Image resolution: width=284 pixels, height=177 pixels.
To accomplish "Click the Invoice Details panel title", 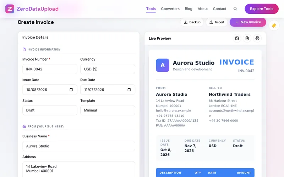I will pos(35,38).
